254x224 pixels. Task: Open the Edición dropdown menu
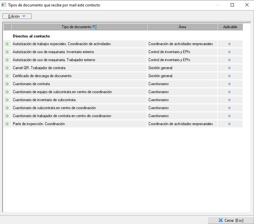pyautogui.click(x=17, y=16)
